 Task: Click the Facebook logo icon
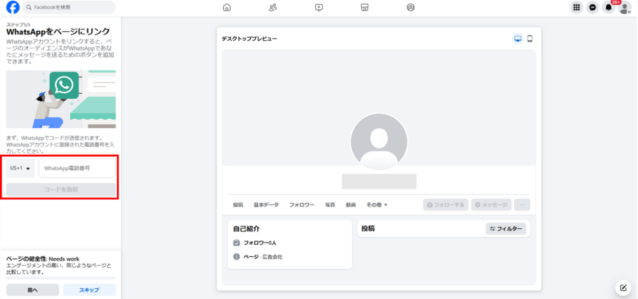[13, 8]
